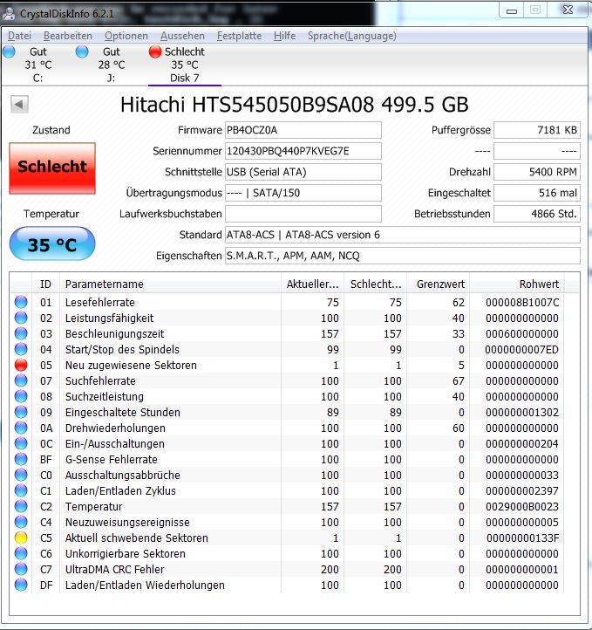Click the blue icon for Ein-/Ausschaltungen row

tap(21, 443)
